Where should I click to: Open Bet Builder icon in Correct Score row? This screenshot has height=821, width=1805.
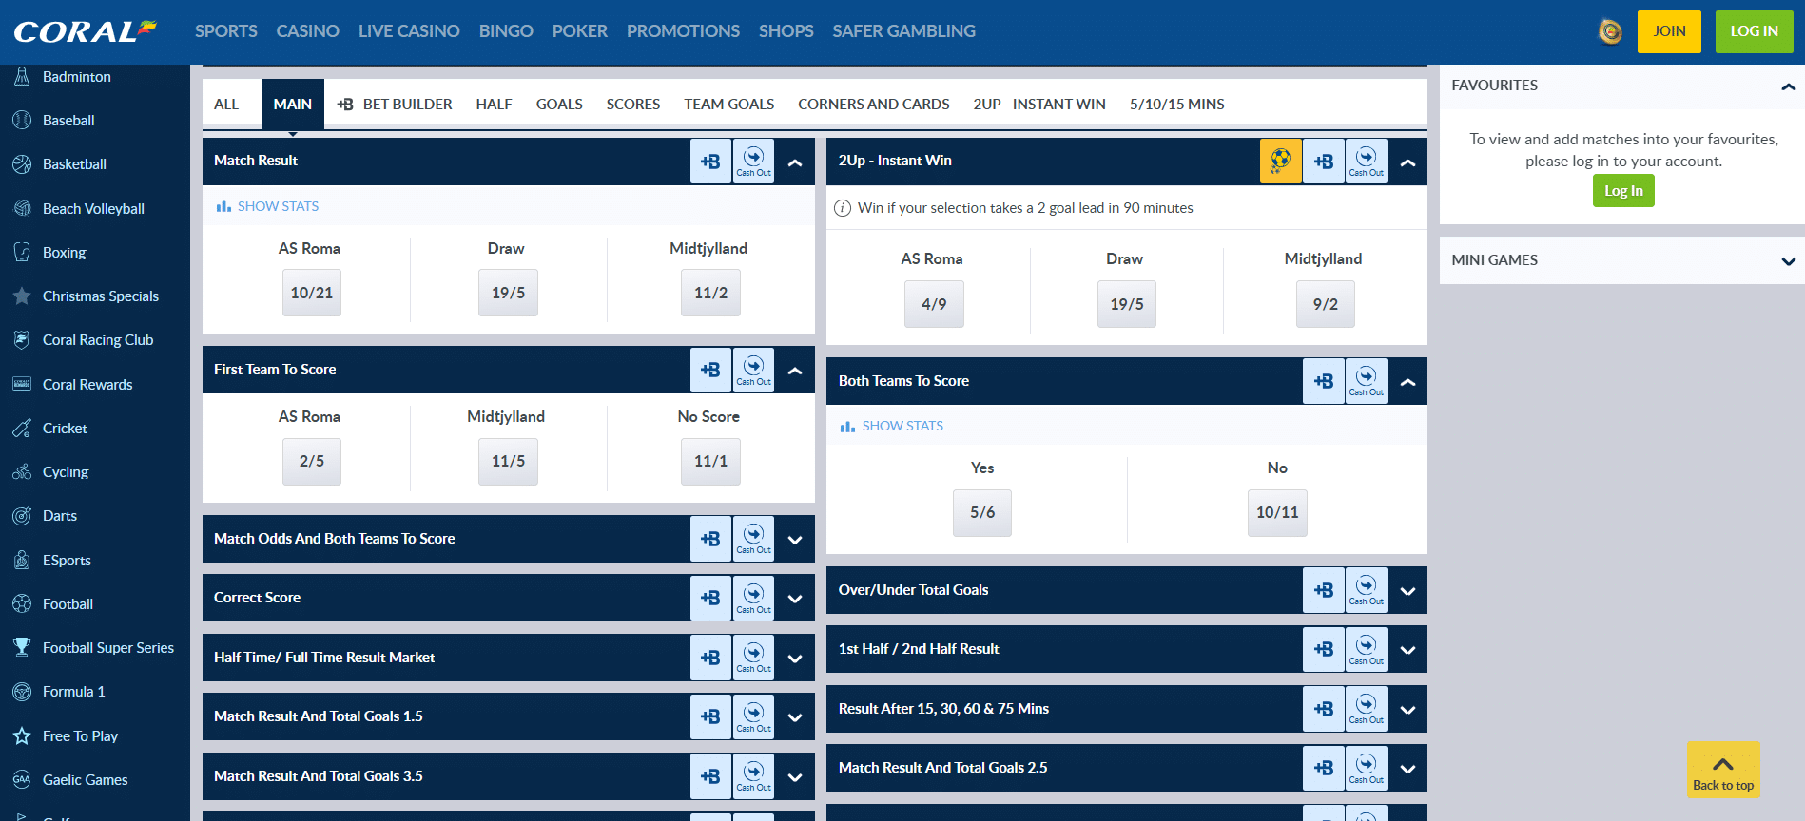pyautogui.click(x=710, y=598)
